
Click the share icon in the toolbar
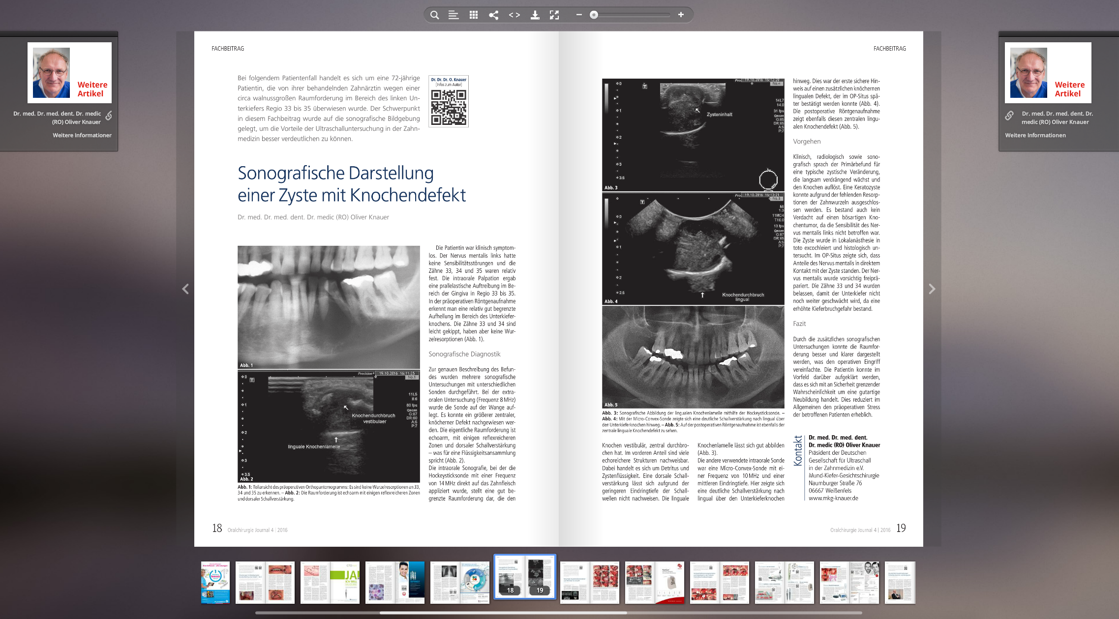tap(494, 15)
